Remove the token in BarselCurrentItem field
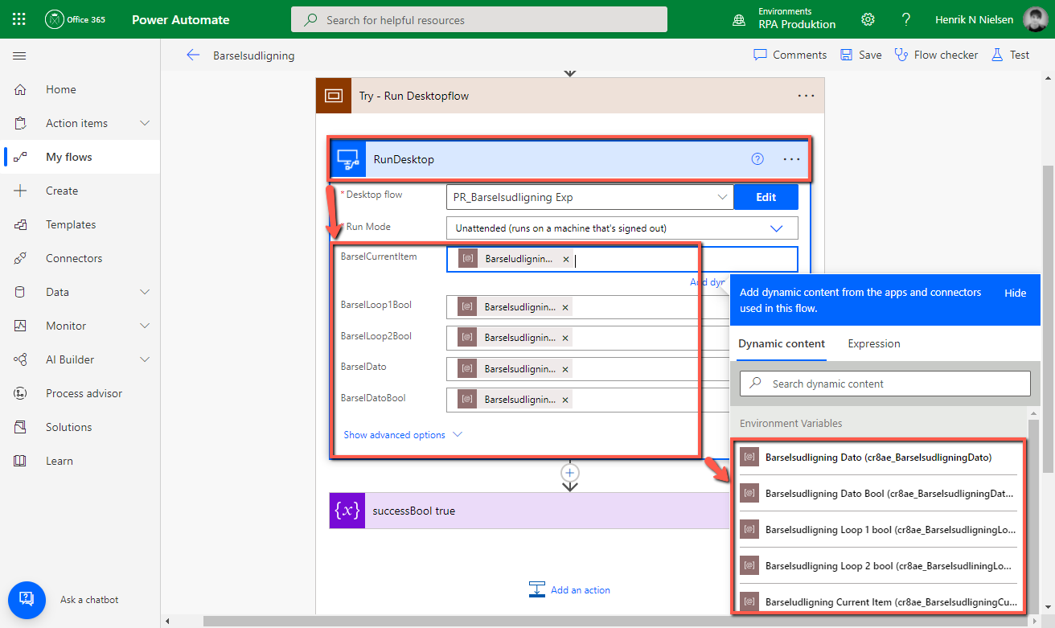 point(566,259)
